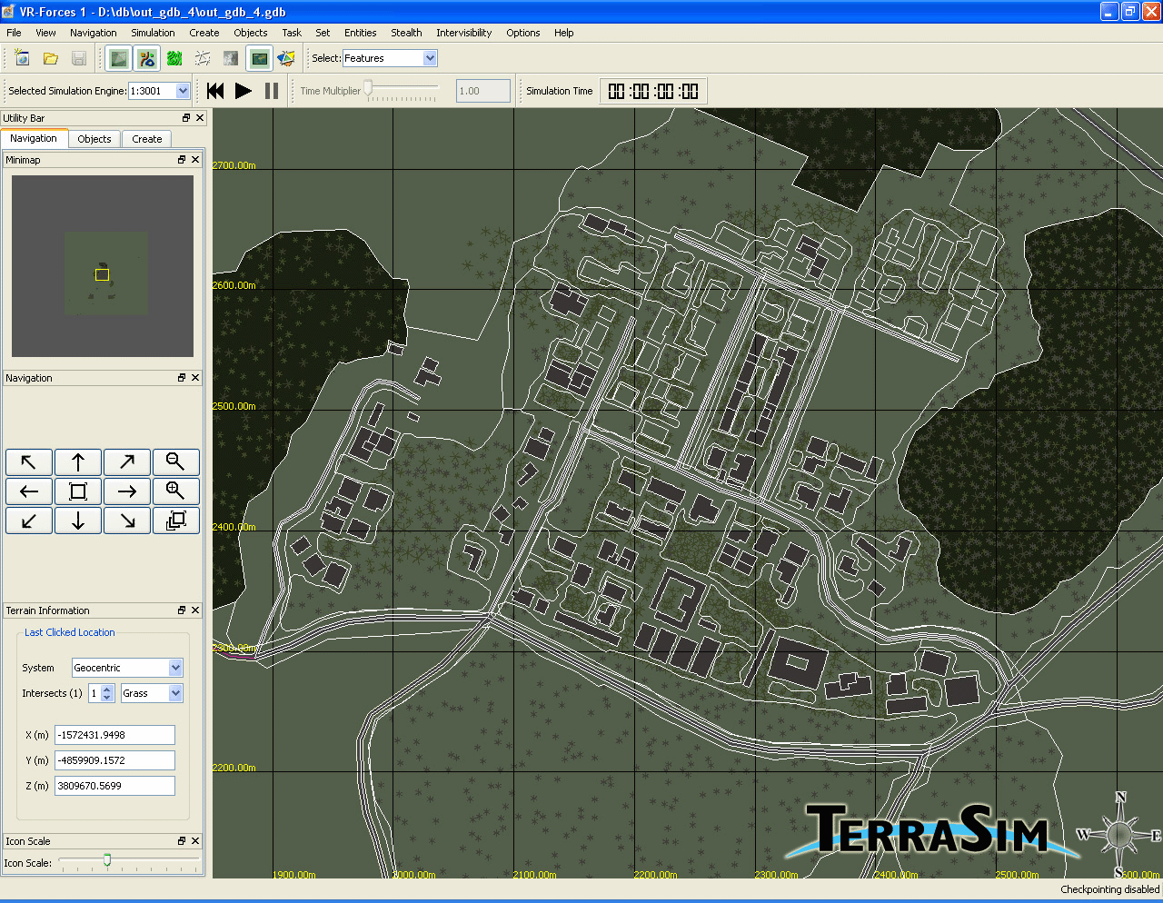Close the Utility Bar panel
The width and height of the screenshot is (1163, 903).
(200, 118)
